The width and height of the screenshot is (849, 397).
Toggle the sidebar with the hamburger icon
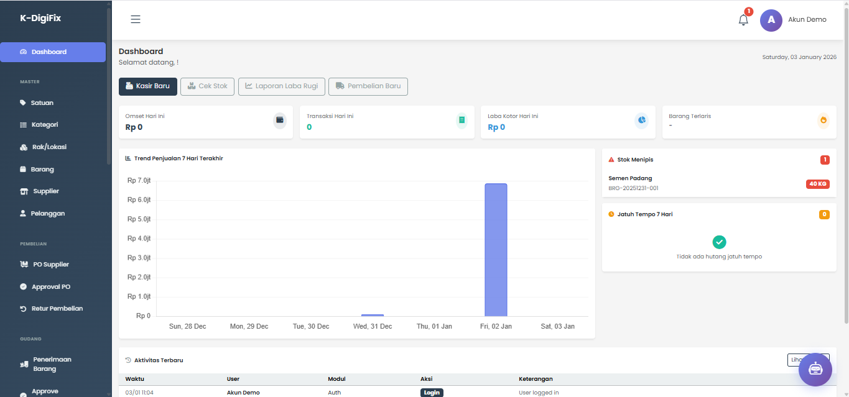pyautogui.click(x=135, y=19)
